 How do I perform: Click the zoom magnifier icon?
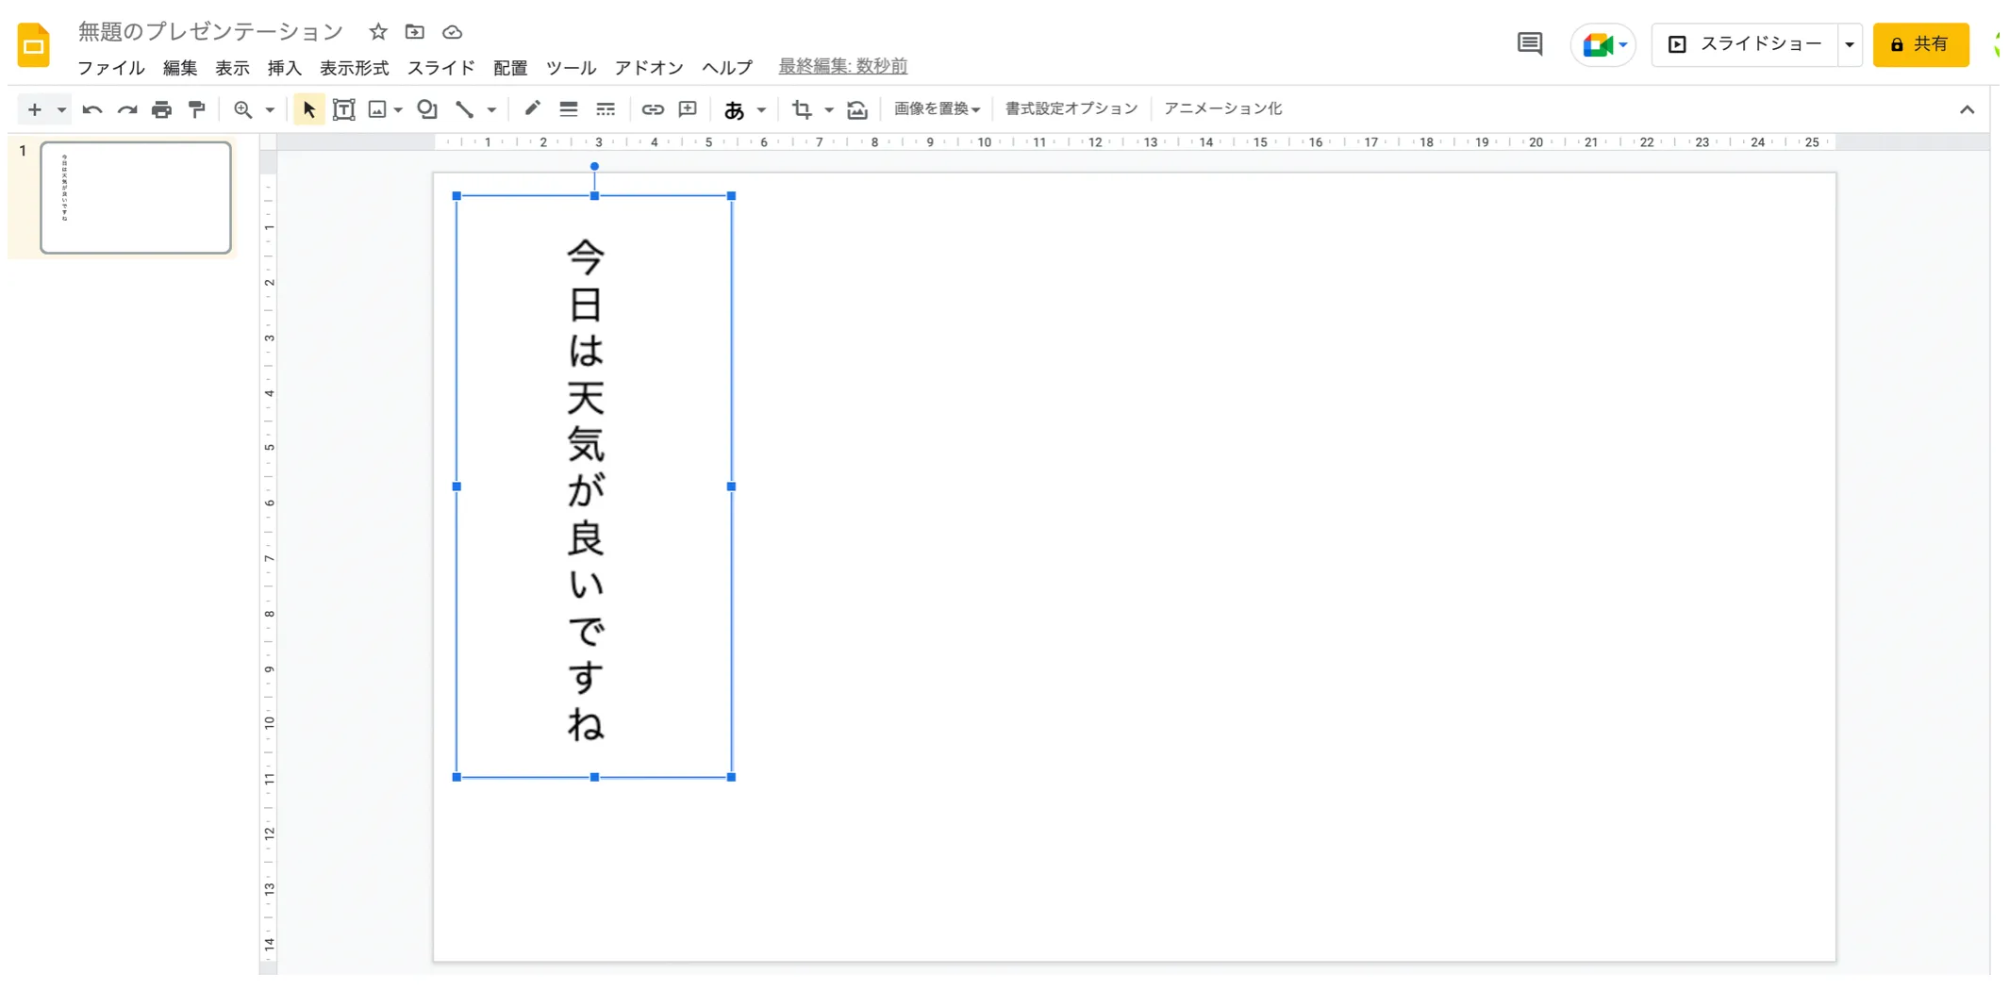(242, 109)
